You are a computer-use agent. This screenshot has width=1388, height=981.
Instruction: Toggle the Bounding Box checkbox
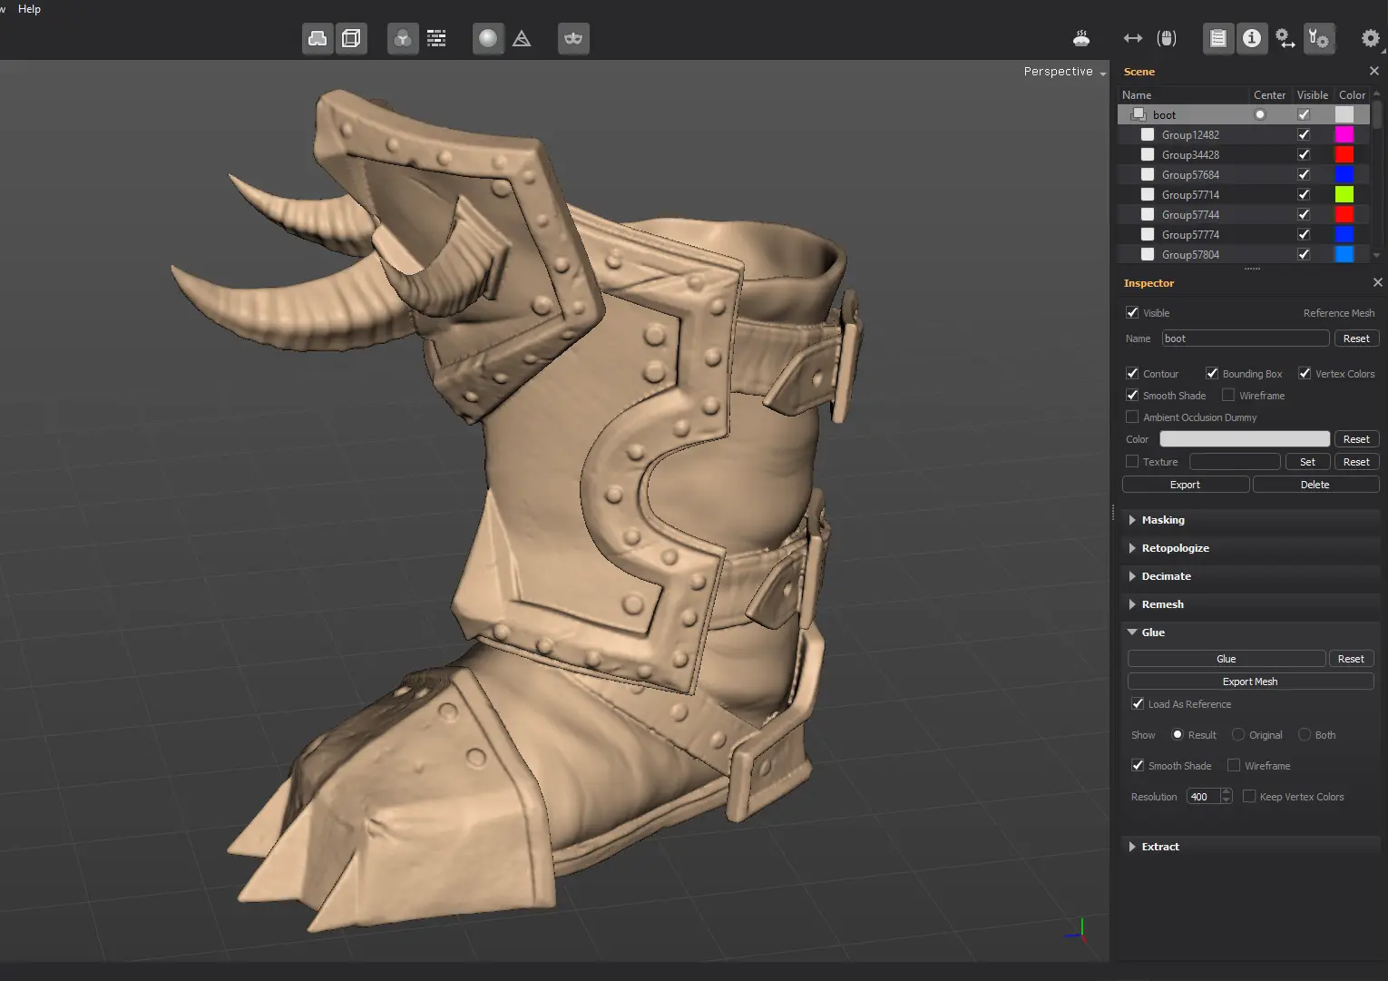pos(1212,373)
